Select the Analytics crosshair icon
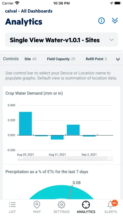Viewport: 123px width, 219px height. [x=86, y=205]
